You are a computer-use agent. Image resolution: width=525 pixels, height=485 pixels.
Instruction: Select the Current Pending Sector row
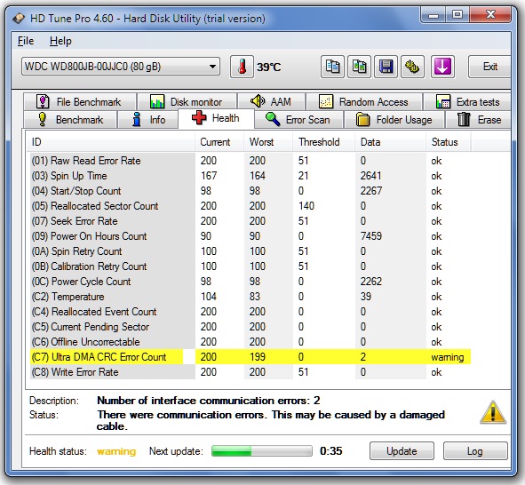pyautogui.click(x=251, y=327)
